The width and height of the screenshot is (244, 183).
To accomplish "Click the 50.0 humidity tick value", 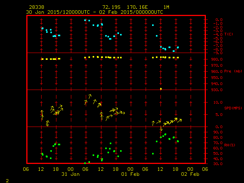I will [x=218, y=153].
